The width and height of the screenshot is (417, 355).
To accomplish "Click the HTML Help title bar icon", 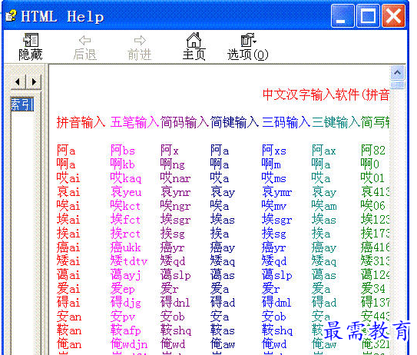I will (11, 15).
